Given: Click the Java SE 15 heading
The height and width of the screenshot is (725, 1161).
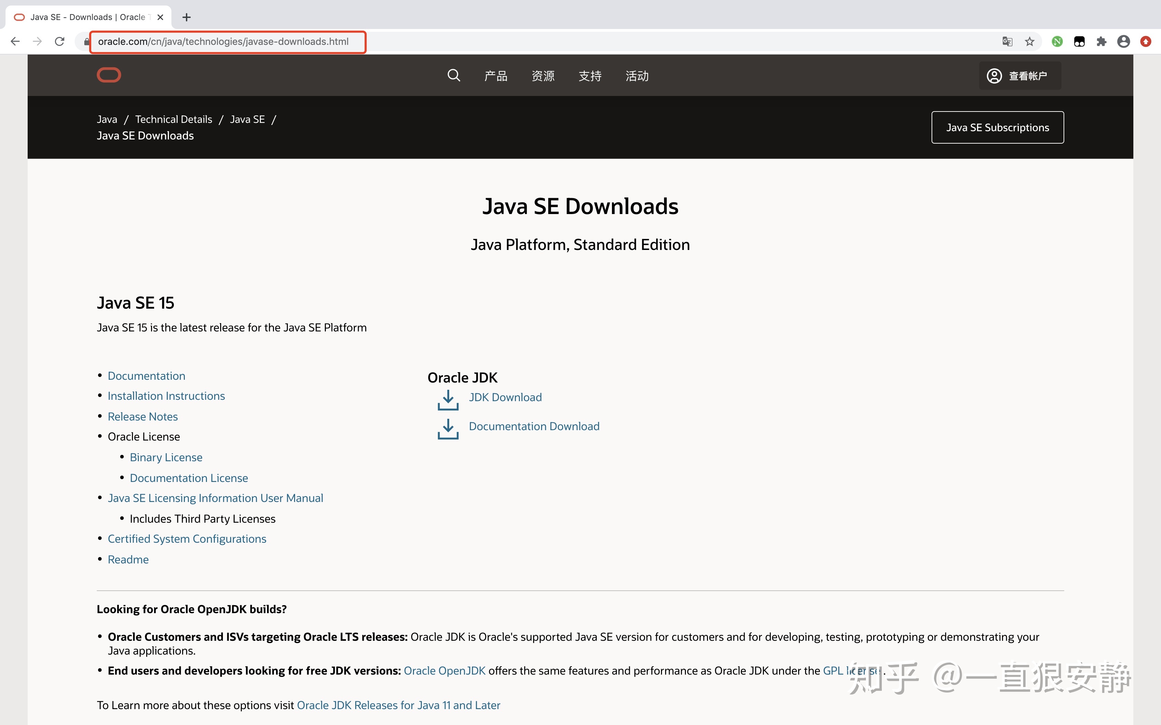Looking at the screenshot, I should click(135, 303).
